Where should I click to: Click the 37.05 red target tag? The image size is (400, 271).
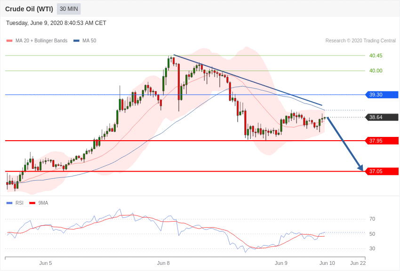(x=382, y=171)
